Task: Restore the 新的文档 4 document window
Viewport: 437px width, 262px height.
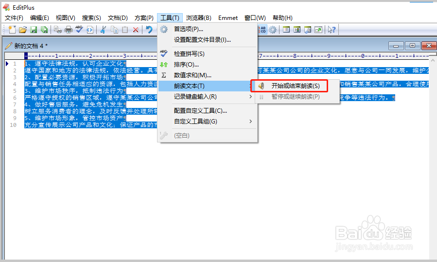Action: [x=413, y=46]
